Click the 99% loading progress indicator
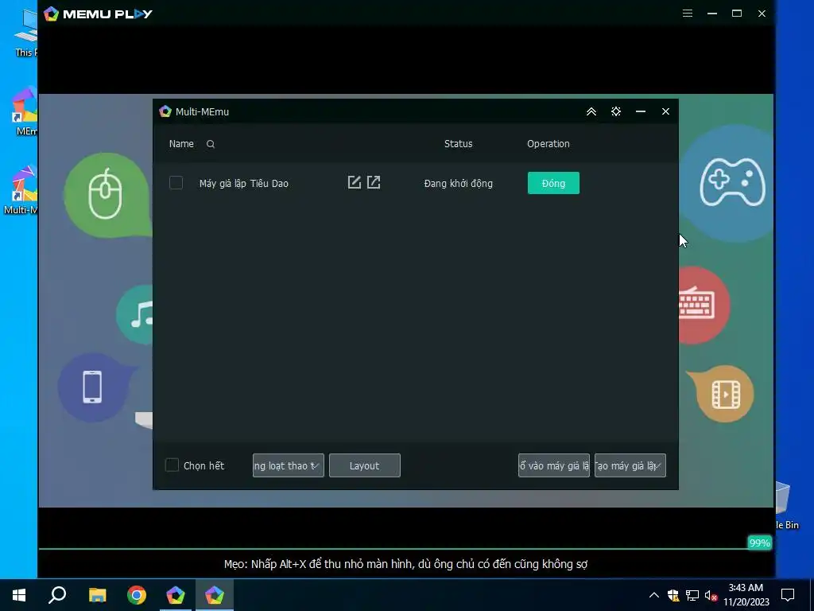This screenshot has width=814, height=611. pos(759,543)
